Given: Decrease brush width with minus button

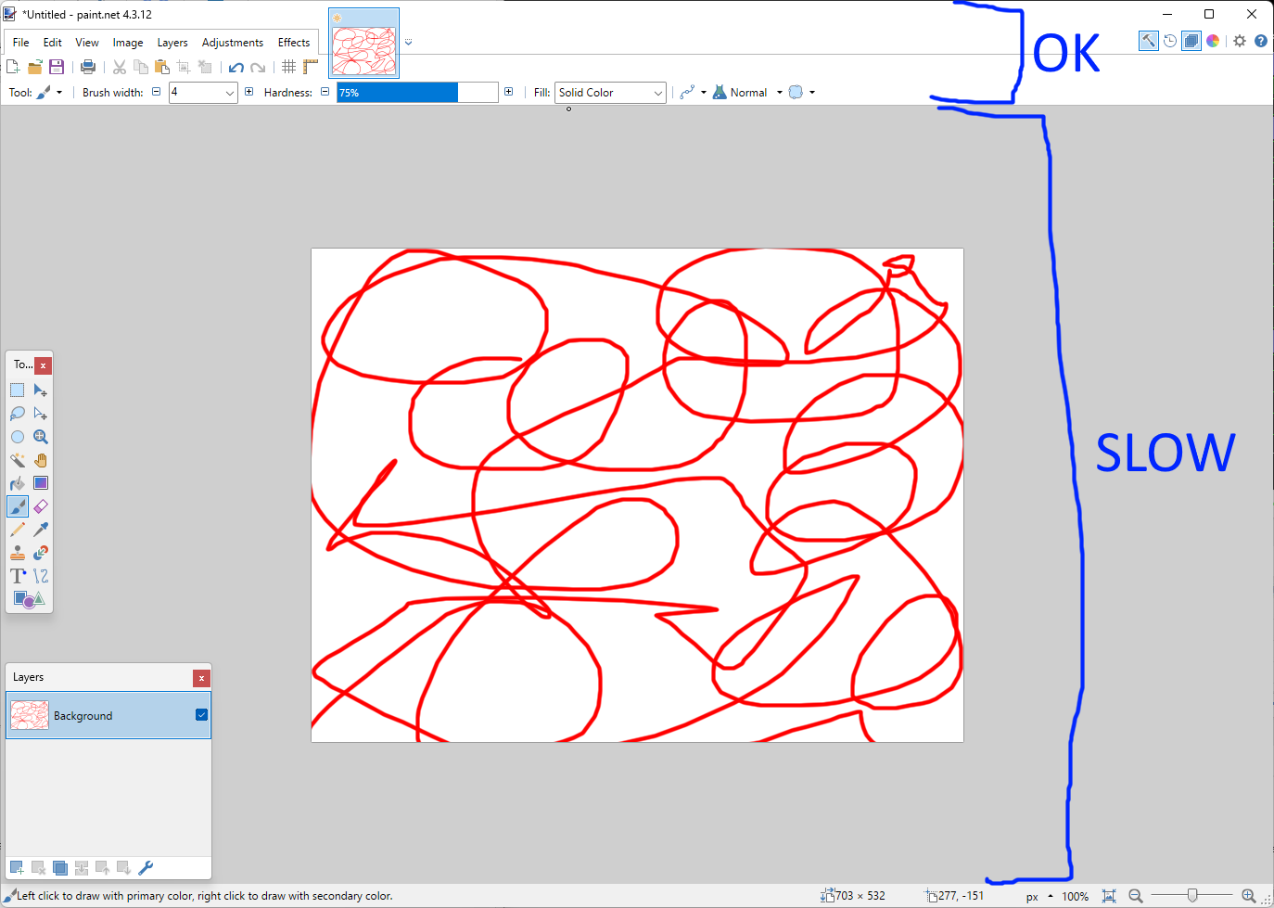Looking at the screenshot, I should pyautogui.click(x=157, y=92).
